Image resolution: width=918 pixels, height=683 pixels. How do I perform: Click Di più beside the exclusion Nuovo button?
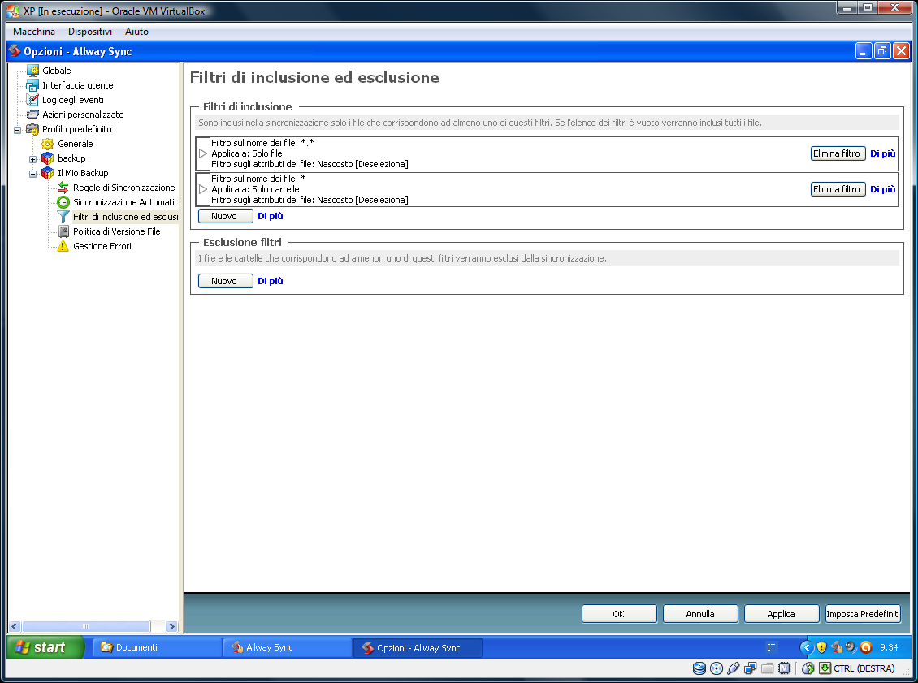coord(271,281)
